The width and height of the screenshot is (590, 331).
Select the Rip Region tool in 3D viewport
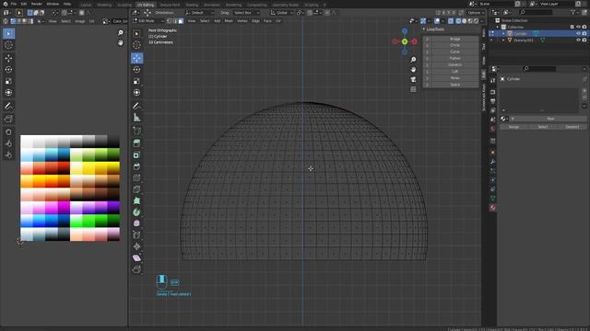pos(136,269)
